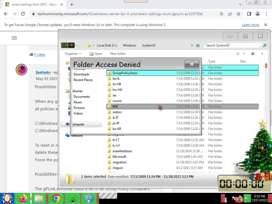Click the Favorites star icon in navigation pane

[x=67, y=63]
